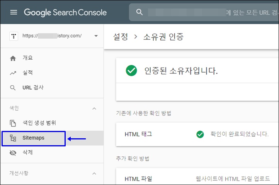Click the Tistory property favicon
Screen dimensions: 279x185
14,36
